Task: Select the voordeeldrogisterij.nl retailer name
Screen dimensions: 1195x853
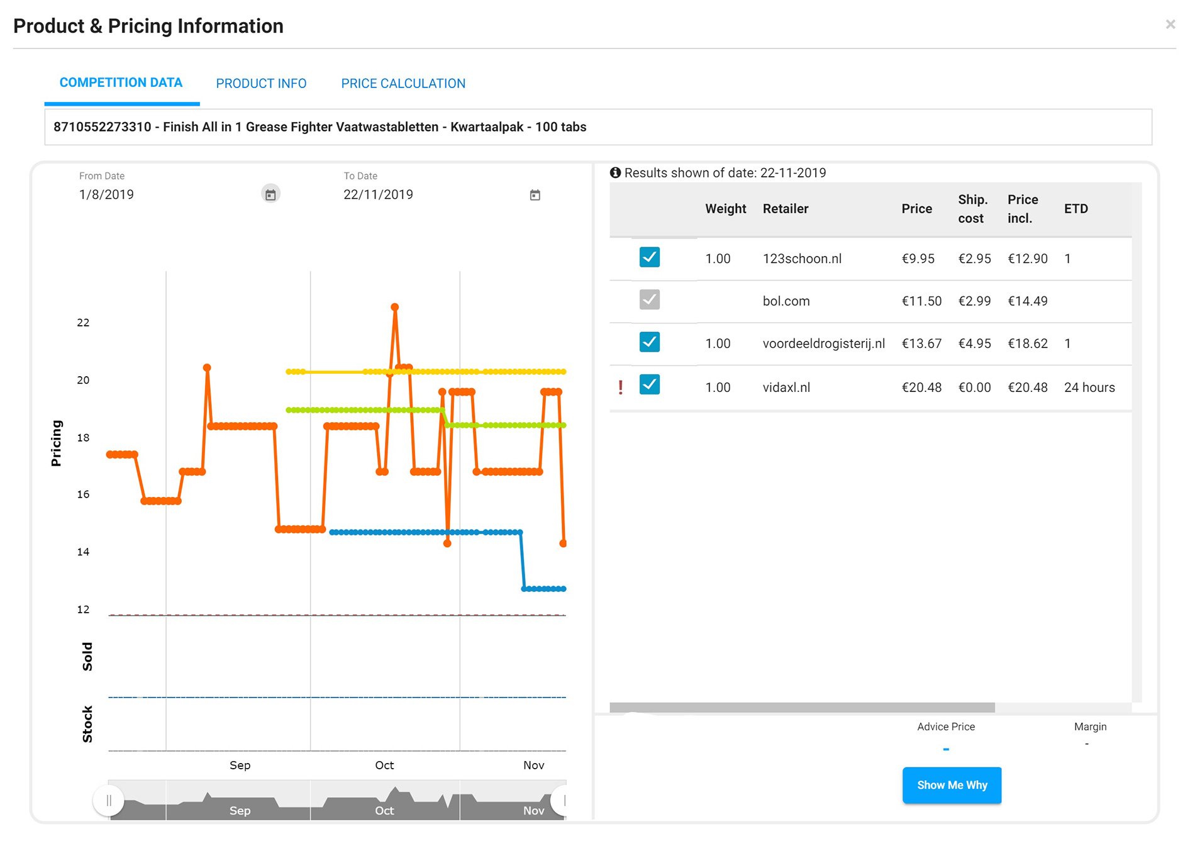Action: 824,343
